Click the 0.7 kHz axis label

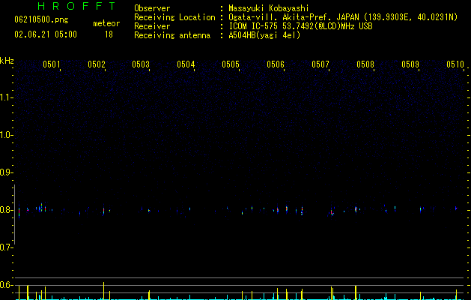tap(6, 247)
